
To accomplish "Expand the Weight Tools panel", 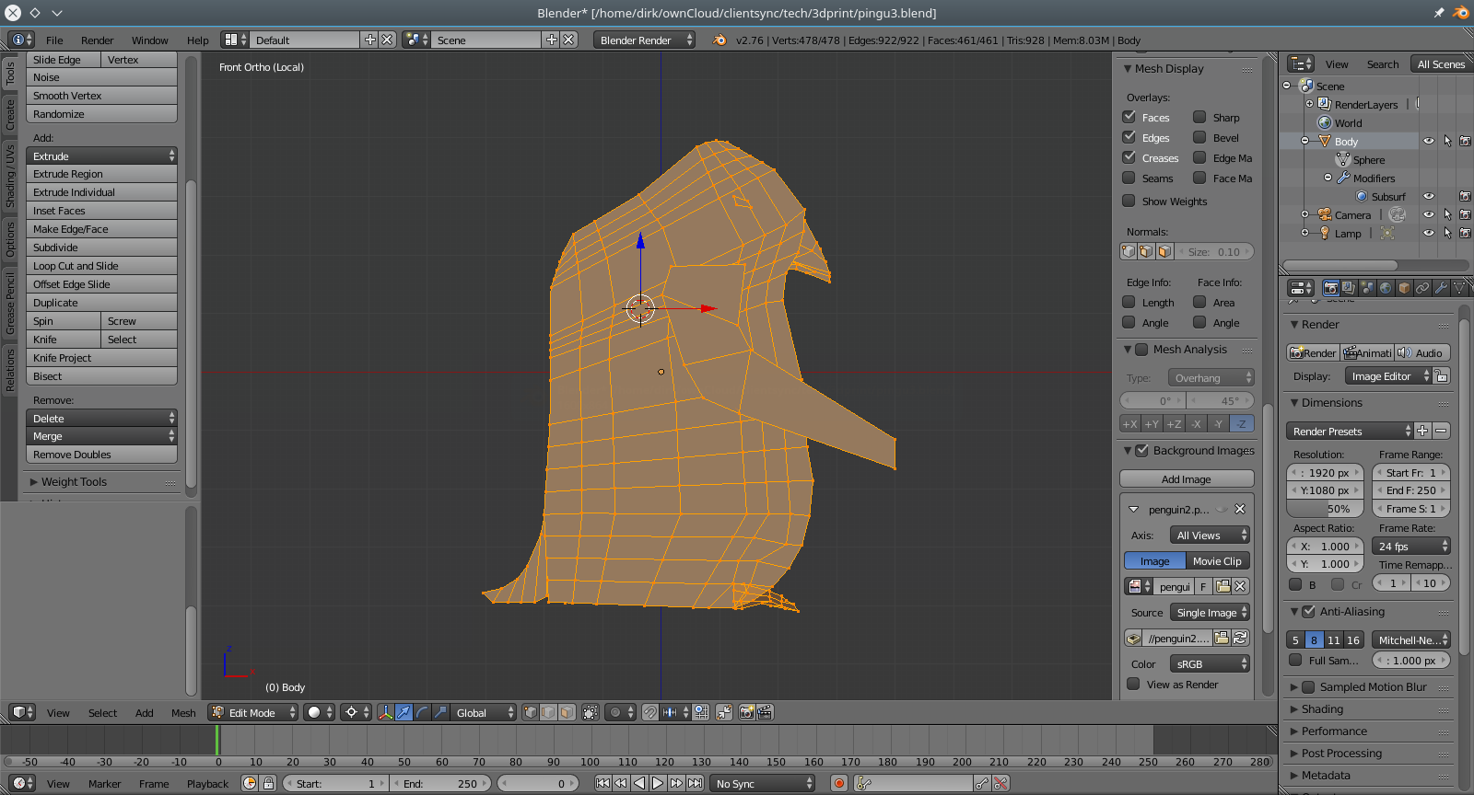I will (x=74, y=481).
